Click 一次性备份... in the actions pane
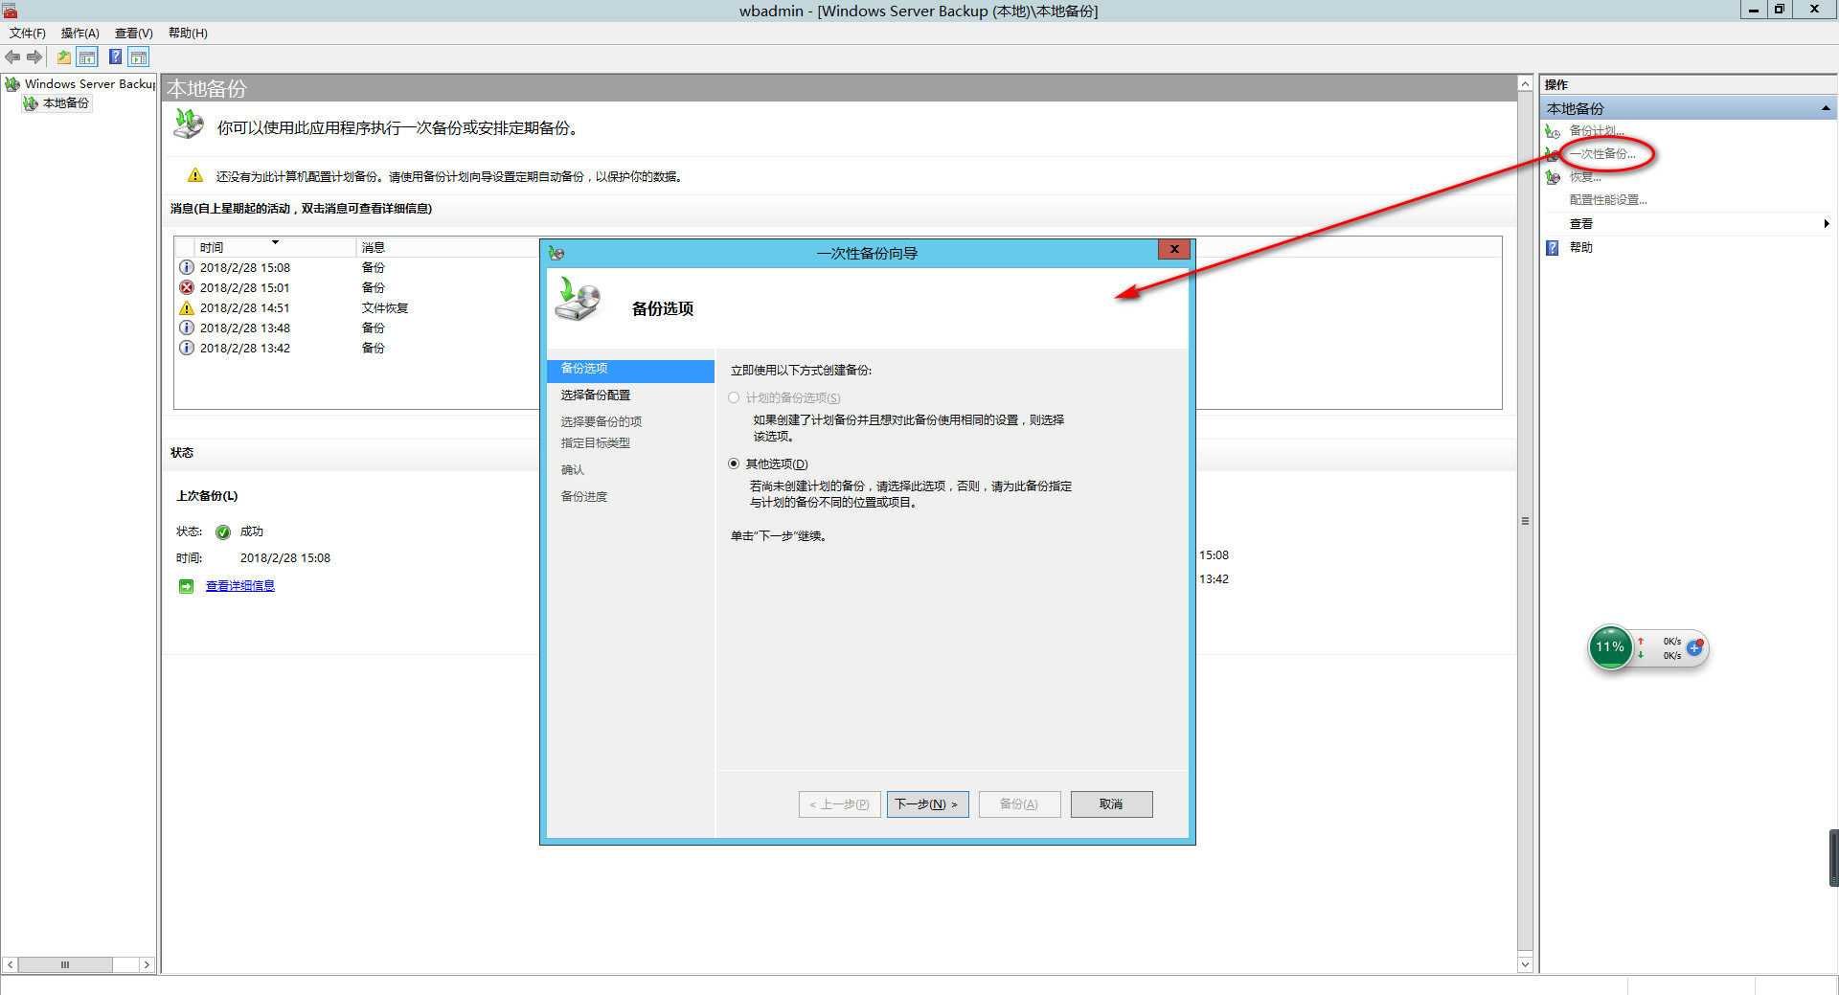The width and height of the screenshot is (1839, 995). (x=1602, y=153)
